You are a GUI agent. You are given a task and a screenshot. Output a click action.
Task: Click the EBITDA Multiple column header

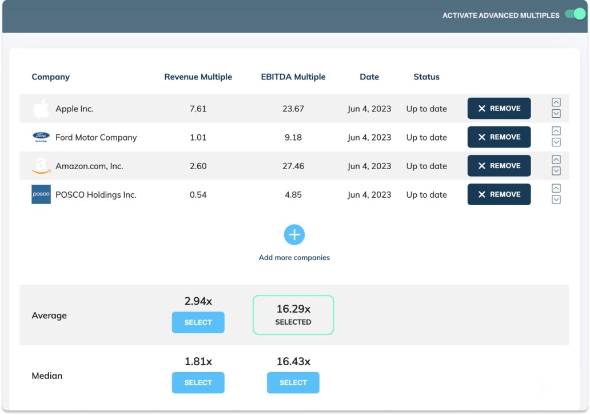pos(293,77)
